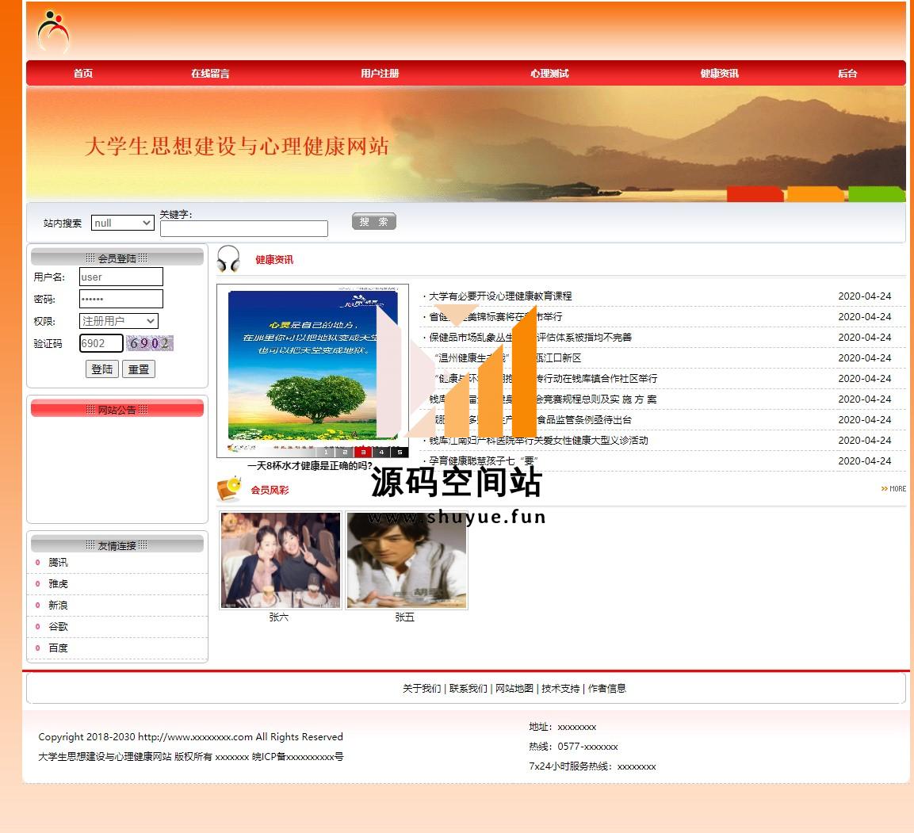The image size is (914, 833).
Task: Click the book icon beside 会员风彩
Action: tap(229, 489)
